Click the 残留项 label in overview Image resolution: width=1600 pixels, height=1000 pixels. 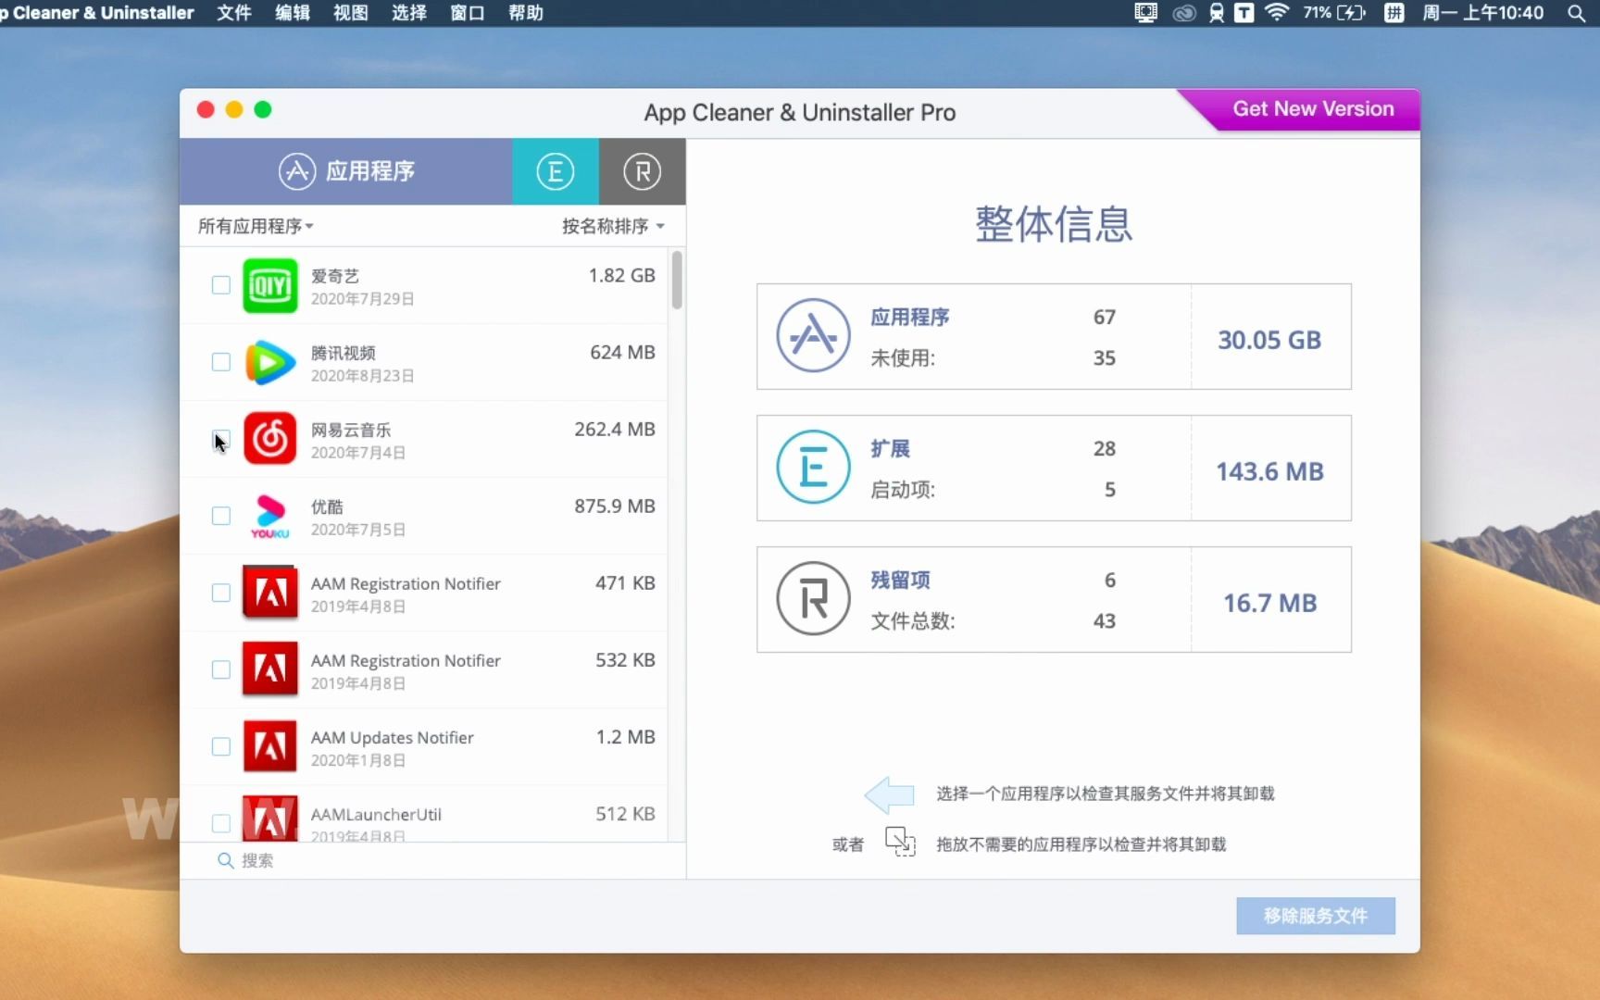900,580
